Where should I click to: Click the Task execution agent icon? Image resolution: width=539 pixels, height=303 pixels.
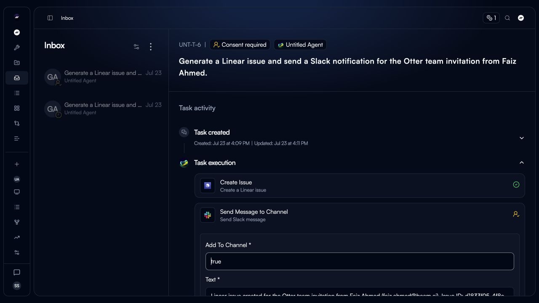[184, 163]
